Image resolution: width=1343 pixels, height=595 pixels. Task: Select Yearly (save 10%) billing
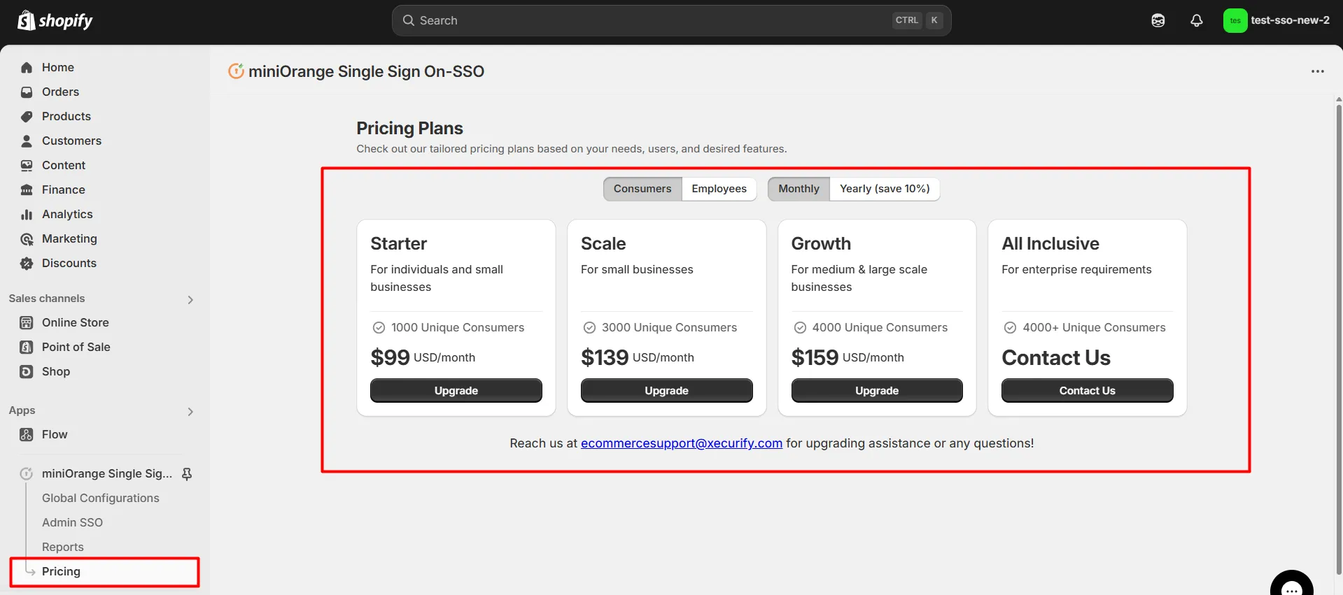(885, 189)
